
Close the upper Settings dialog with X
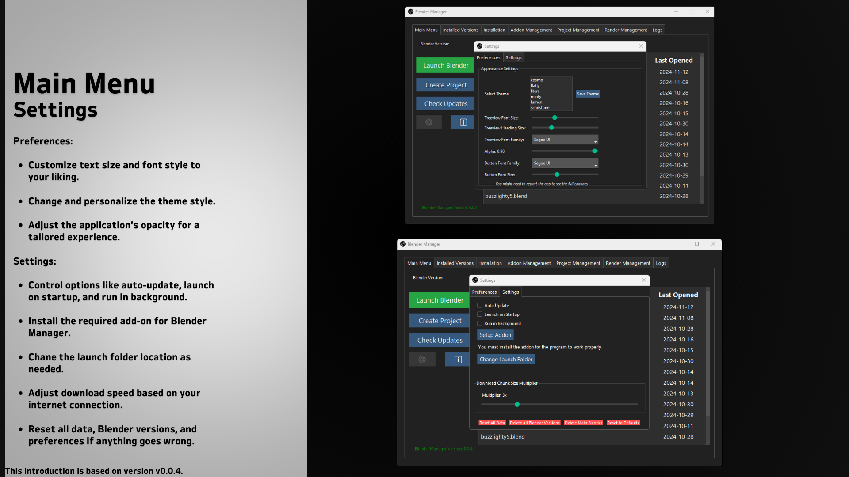click(641, 46)
